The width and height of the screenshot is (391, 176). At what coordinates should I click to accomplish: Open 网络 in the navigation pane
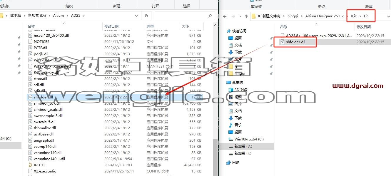235,162
